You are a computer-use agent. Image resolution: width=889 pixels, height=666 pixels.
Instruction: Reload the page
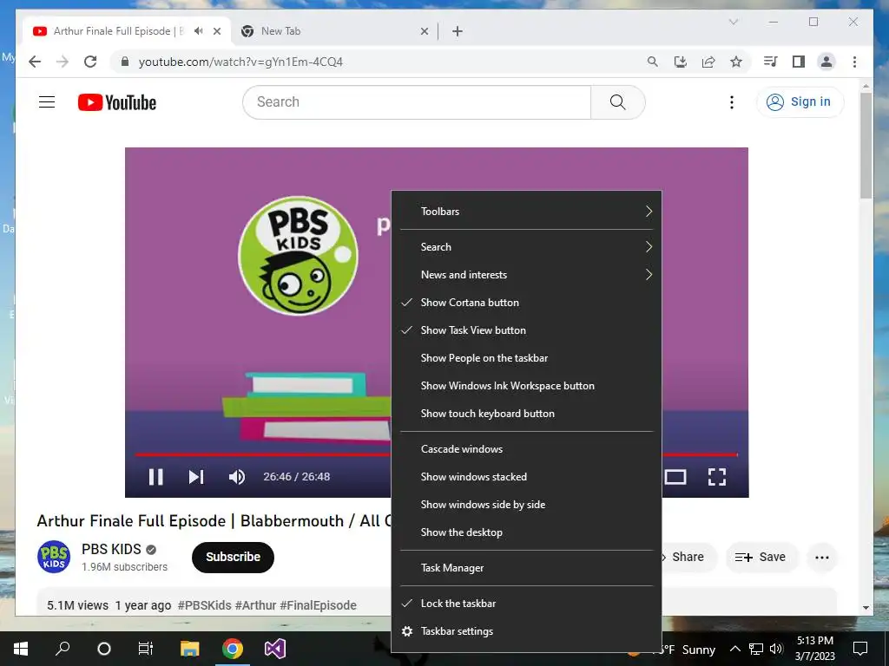coord(90,62)
